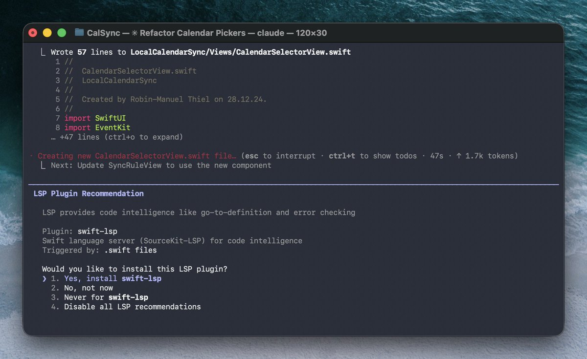
Task: Click the "Swift language server (SourceKit-LSP)" description
Action: tap(172, 241)
